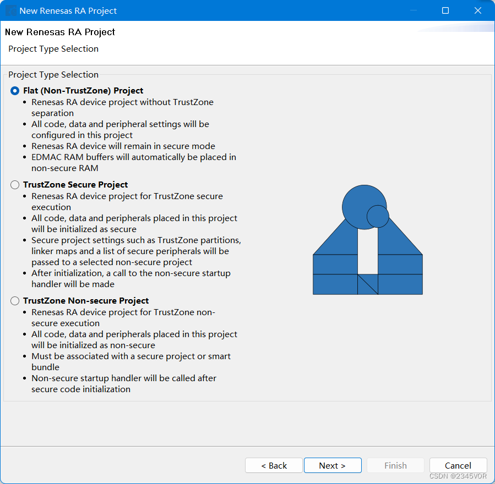Viewport: 495px width, 484px height.
Task: Select Flat (Non-TrustZone) Project radio button
Action: (15, 91)
